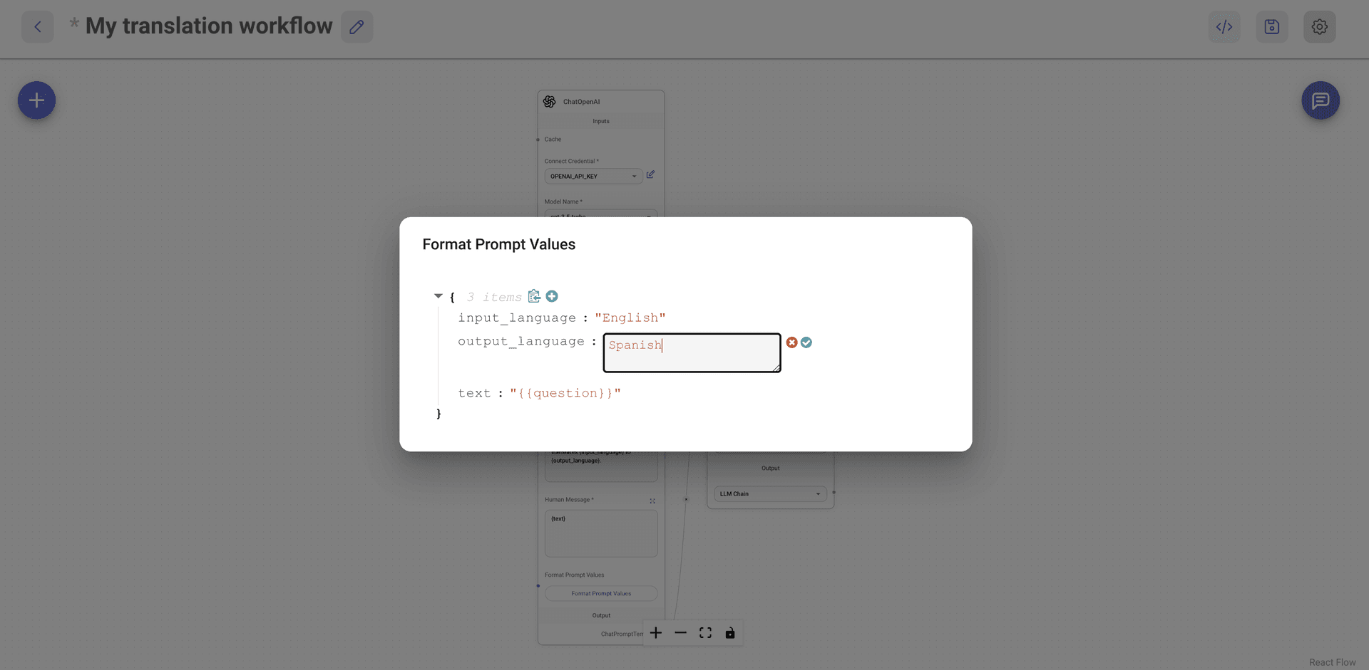Open the chat message panel

click(1321, 100)
